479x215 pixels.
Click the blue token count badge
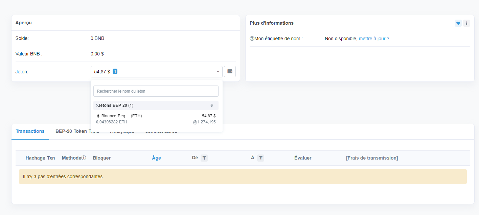point(115,72)
